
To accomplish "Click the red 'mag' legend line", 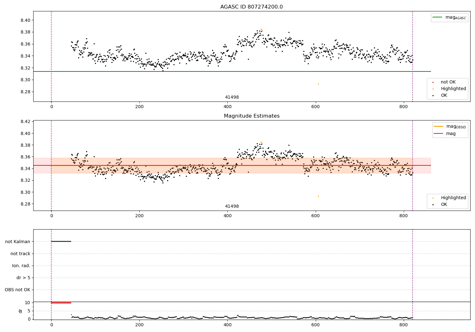I will (439, 134).
